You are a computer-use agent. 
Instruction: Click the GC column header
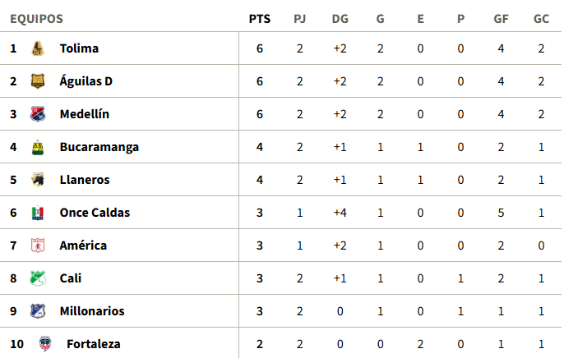pos(541,19)
